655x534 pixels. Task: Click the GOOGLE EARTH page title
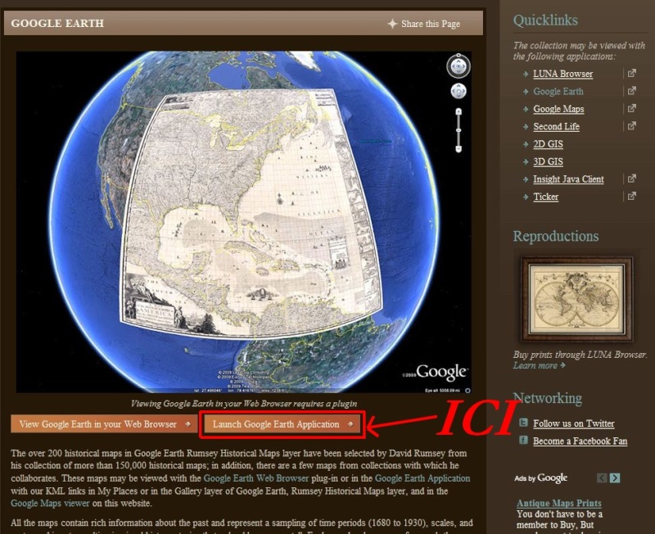tap(57, 24)
